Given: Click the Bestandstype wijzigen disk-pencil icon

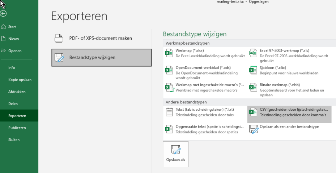Looking at the screenshot, I should [x=59, y=58].
